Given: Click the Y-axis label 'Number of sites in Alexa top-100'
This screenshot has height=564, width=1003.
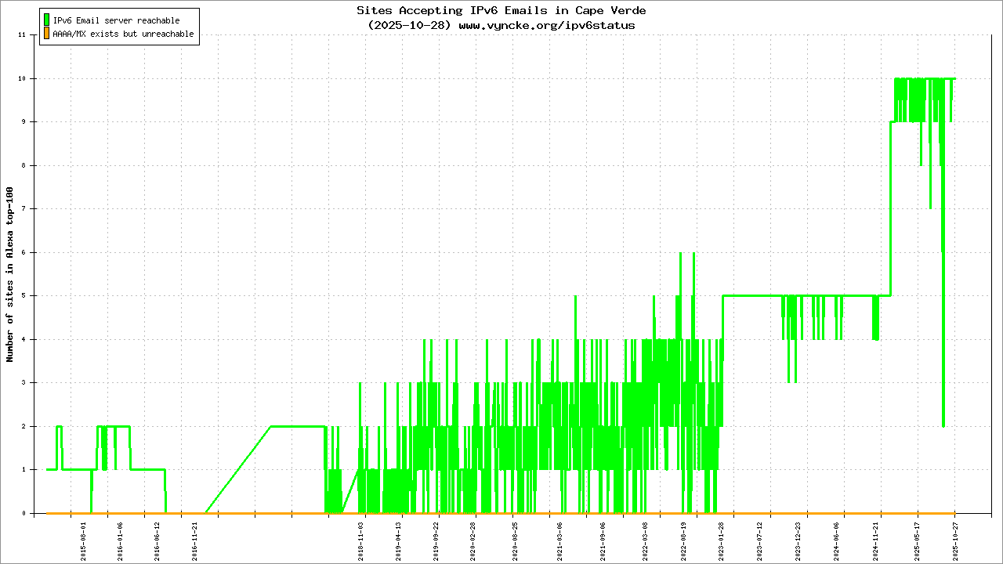Looking at the screenshot, I should coord(10,274).
